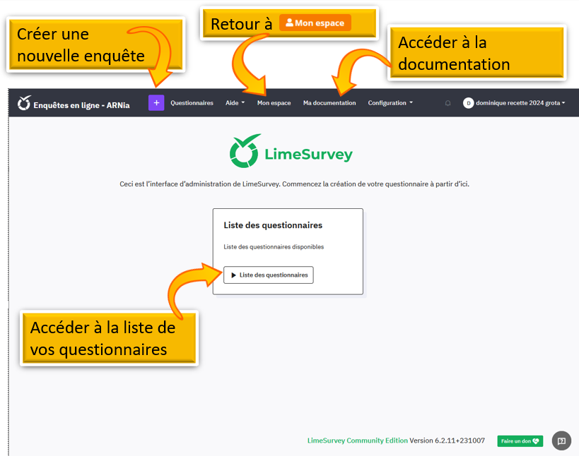The width and height of the screenshot is (579, 456).
Task: Open the round help icon at bottom right
Action: click(561, 440)
